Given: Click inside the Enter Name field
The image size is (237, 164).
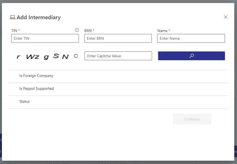Looking at the screenshot, I should point(191,38).
